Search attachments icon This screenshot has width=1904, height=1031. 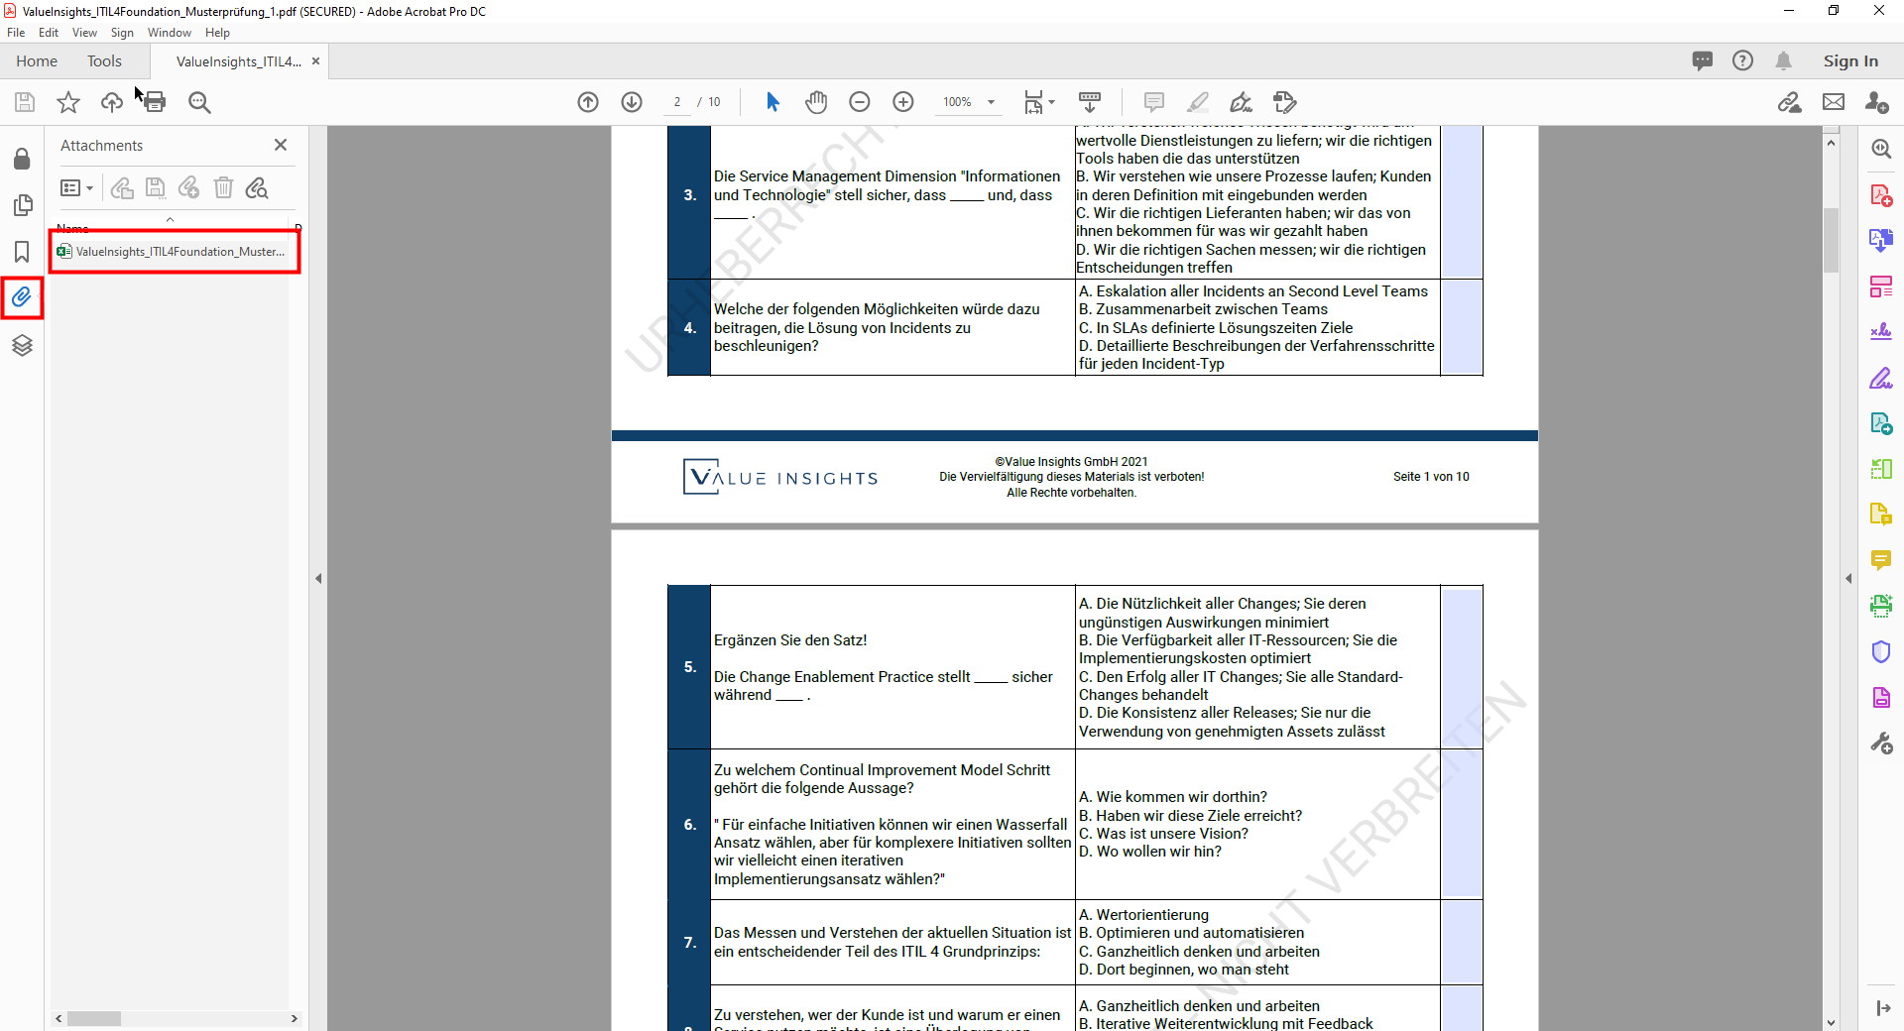click(x=257, y=187)
